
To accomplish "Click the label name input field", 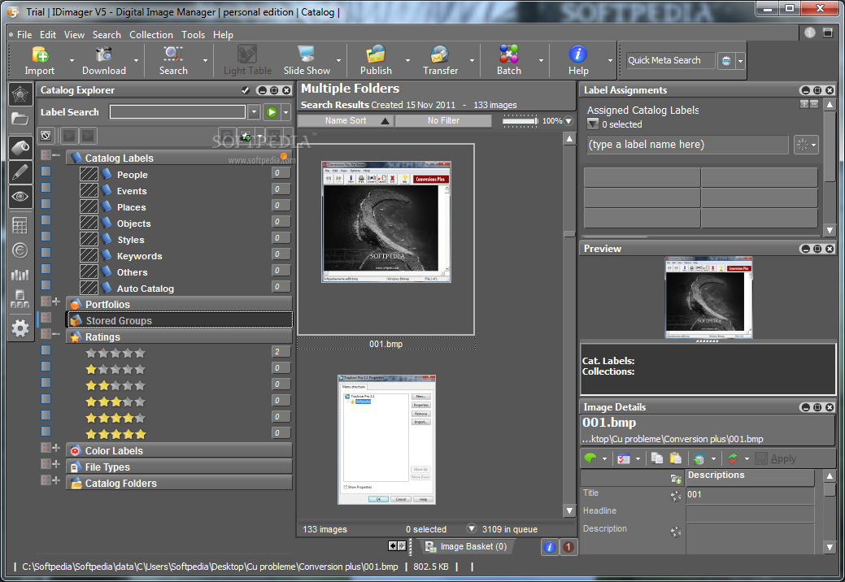I will [688, 145].
